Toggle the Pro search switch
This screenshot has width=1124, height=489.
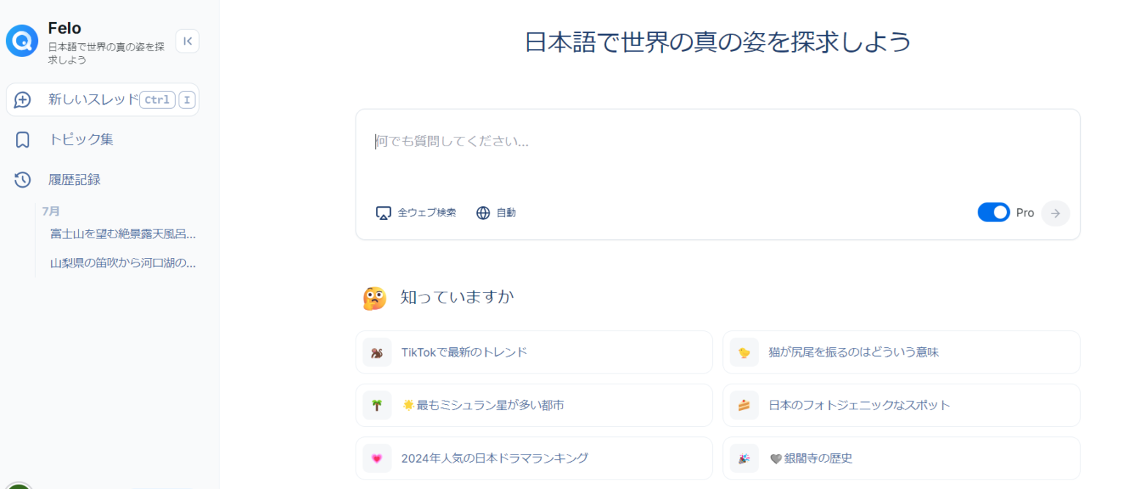pos(993,212)
